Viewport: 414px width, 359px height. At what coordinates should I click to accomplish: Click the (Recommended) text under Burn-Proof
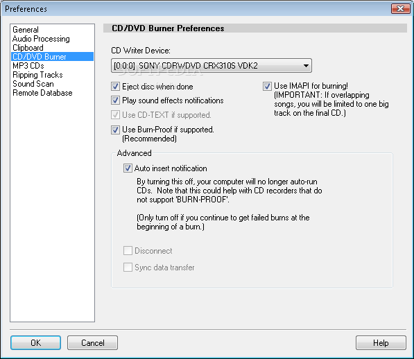(x=149, y=139)
